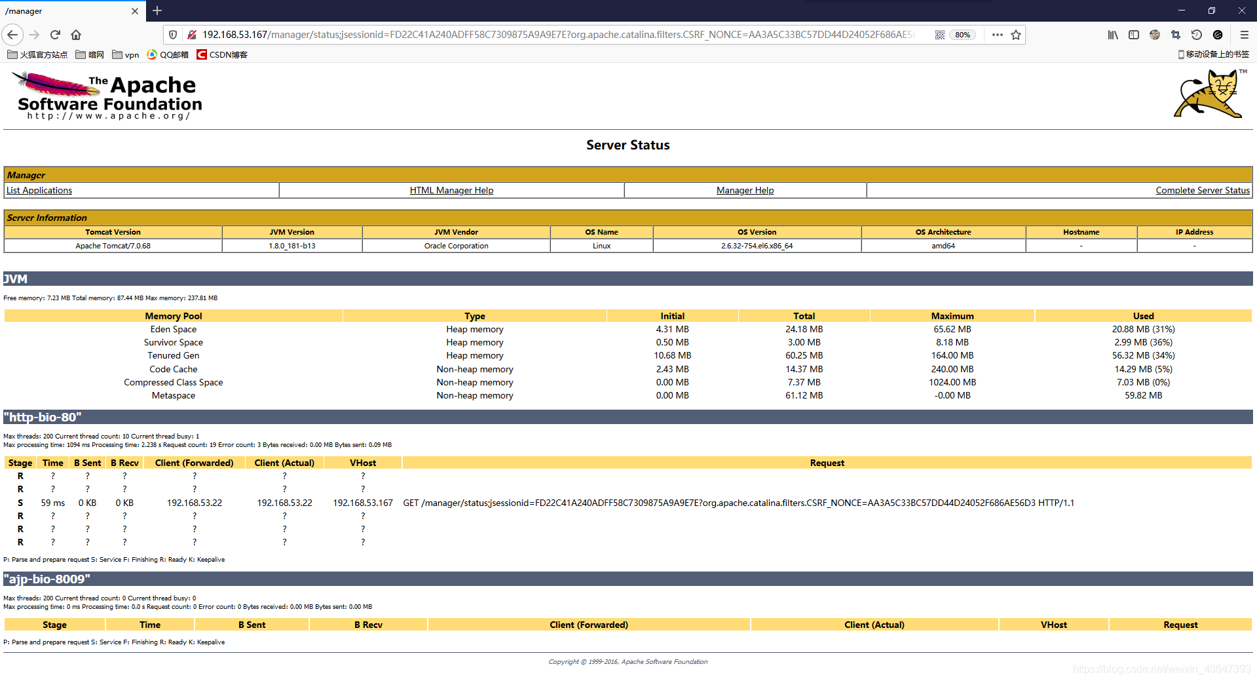Click the browser forward arrow
Screen dimensions: 1257x681
coord(34,35)
